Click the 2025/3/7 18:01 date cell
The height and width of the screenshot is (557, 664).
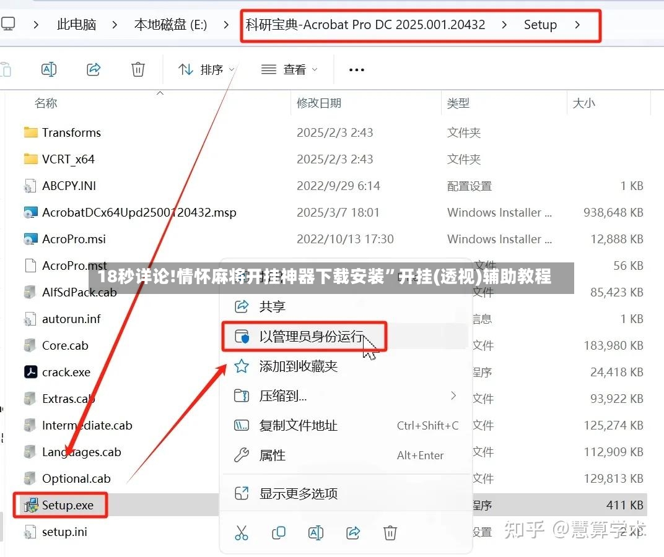click(x=338, y=212)
